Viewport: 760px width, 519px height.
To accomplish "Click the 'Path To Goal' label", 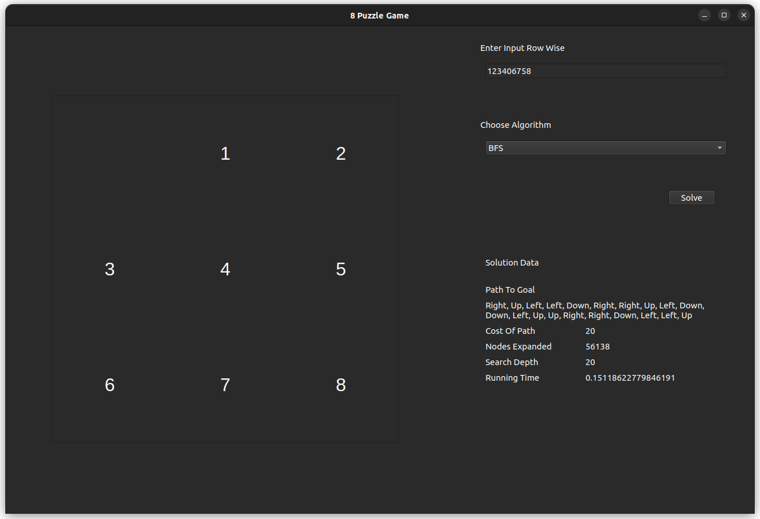I will (x=510, y=290).
